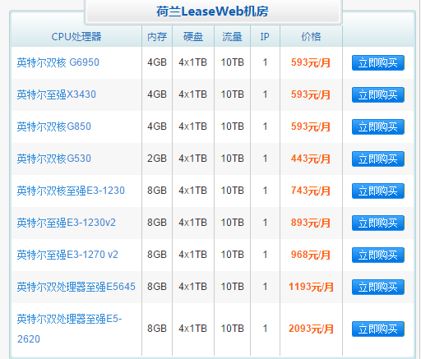Viewport: 421px width, 359px height.
Task: Click the 荷兰LeaseWeb机房 heading tab
Action: click(213, 12)
